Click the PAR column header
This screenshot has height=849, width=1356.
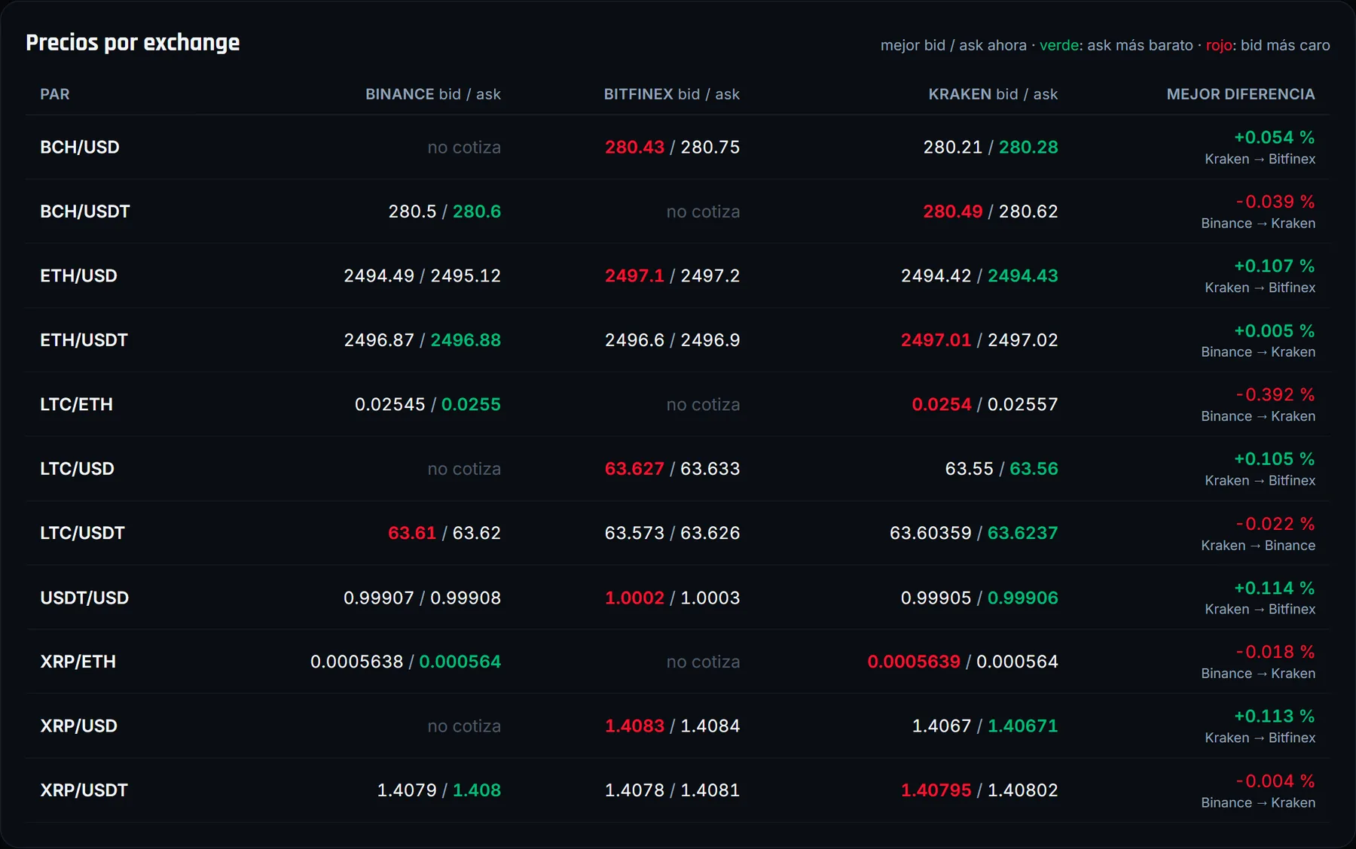pos(55,94)
